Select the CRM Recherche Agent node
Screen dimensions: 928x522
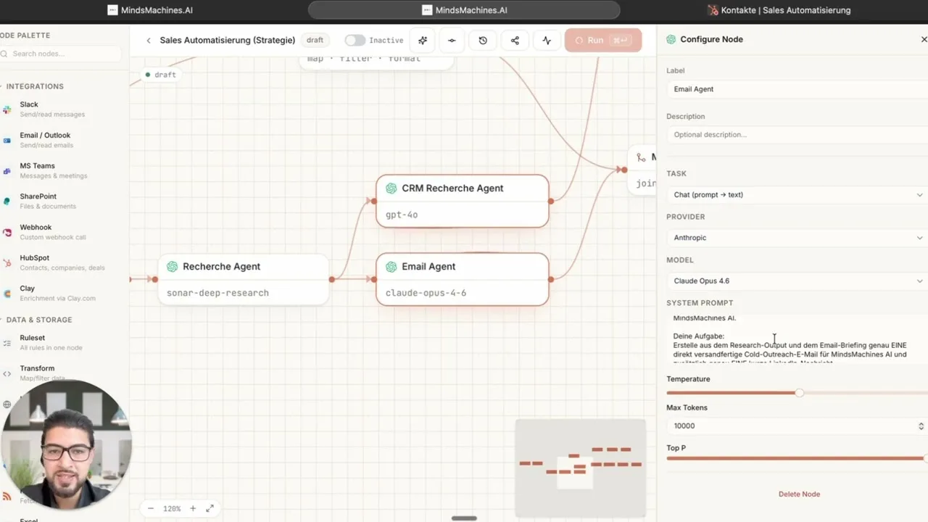tap(463, 201)
